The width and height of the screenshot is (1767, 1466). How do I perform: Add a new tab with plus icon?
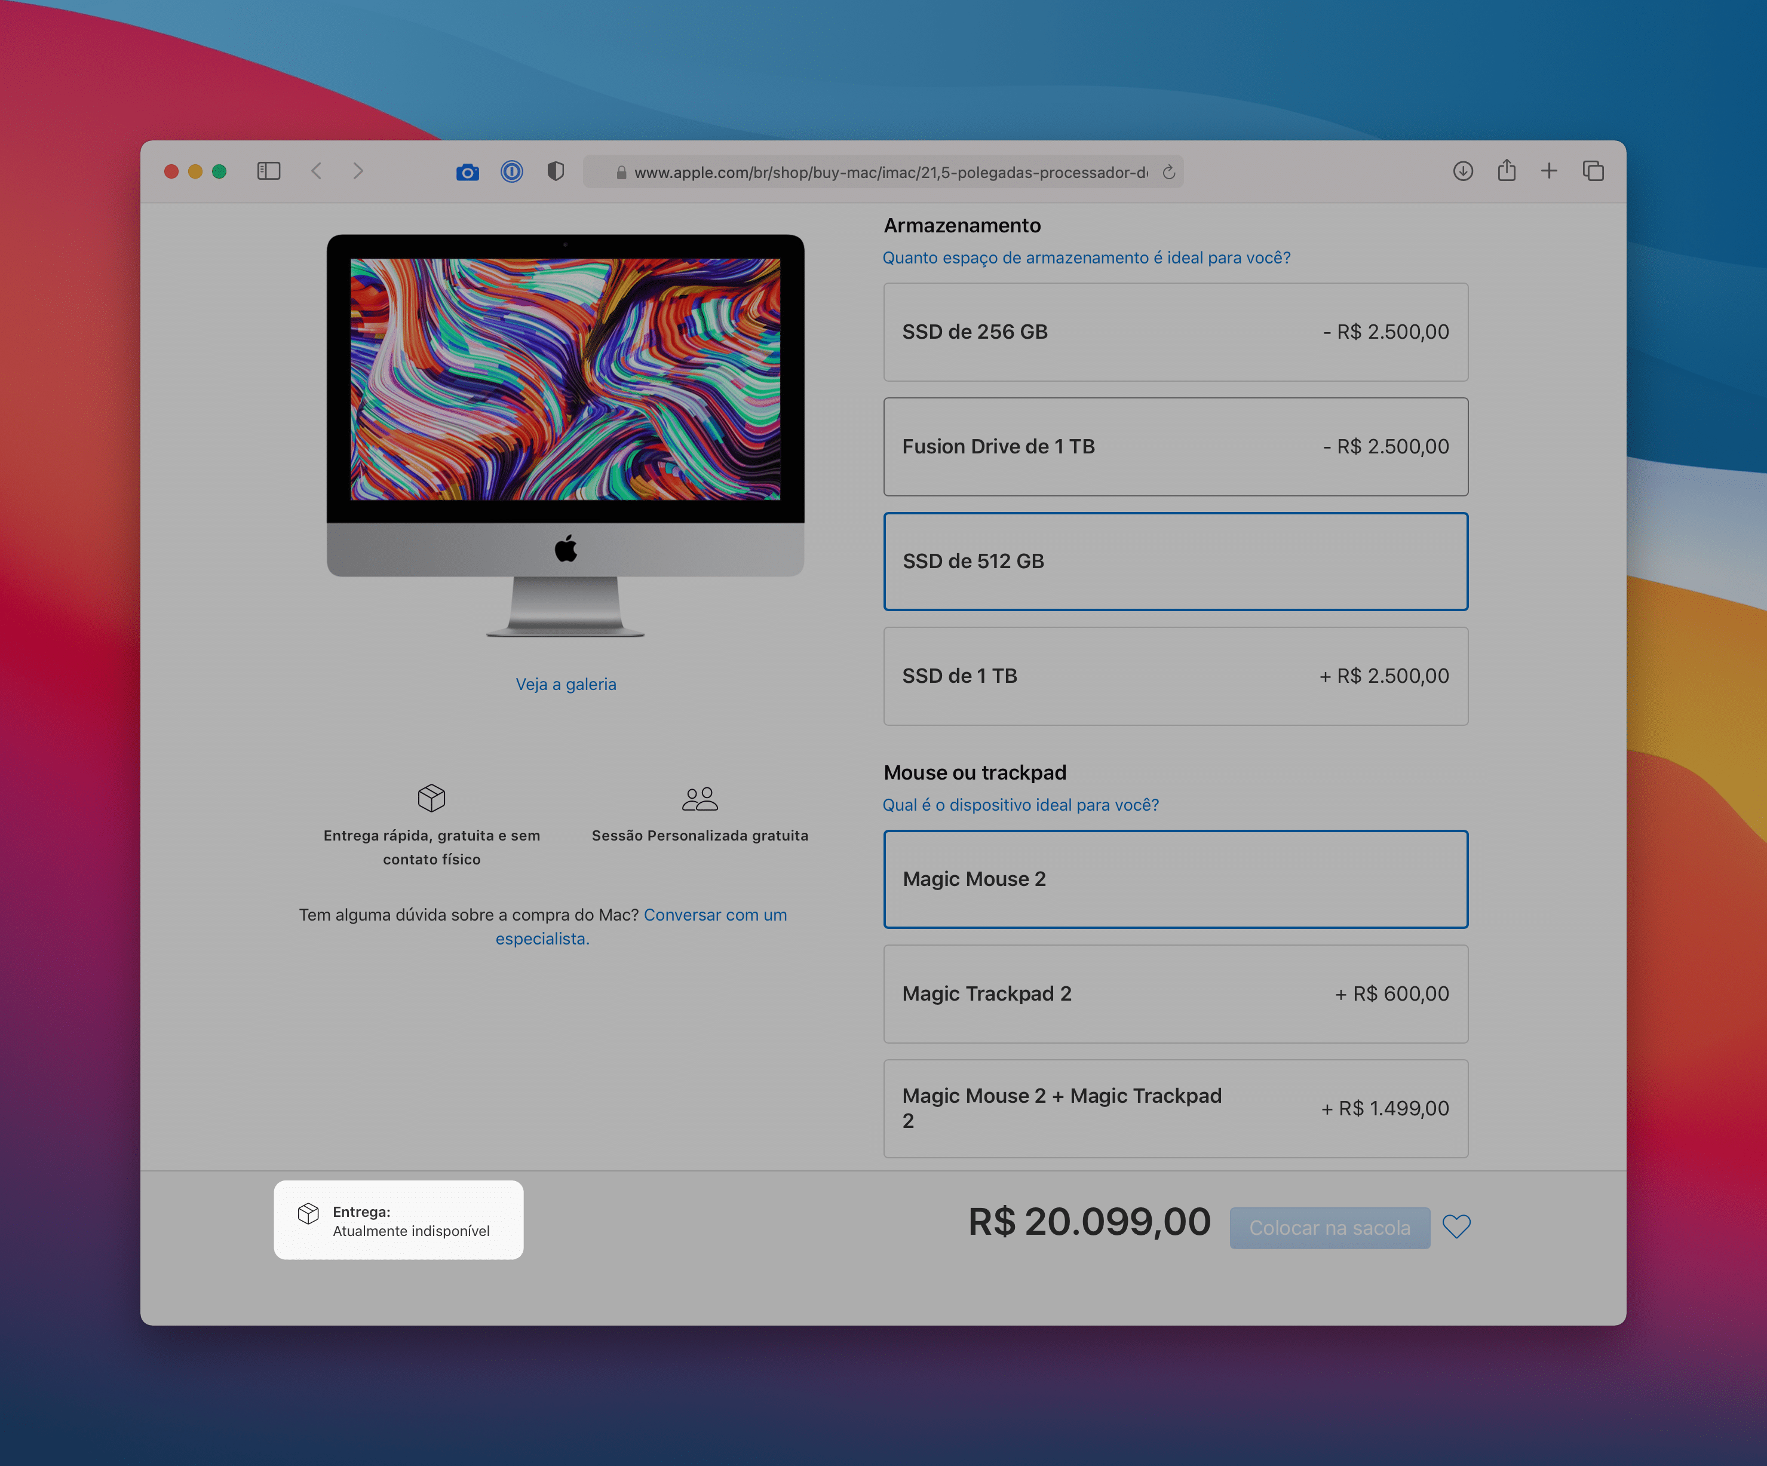pos(1549,171)
